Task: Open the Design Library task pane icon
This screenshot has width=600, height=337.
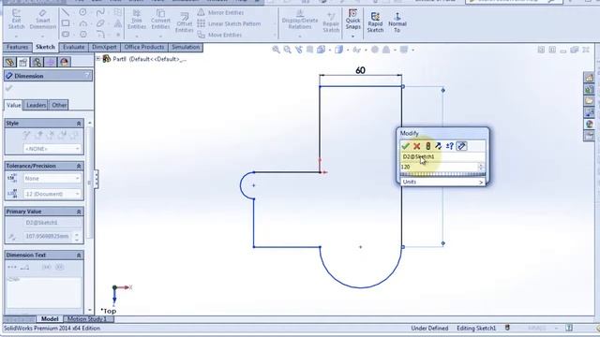Action: 589,90
